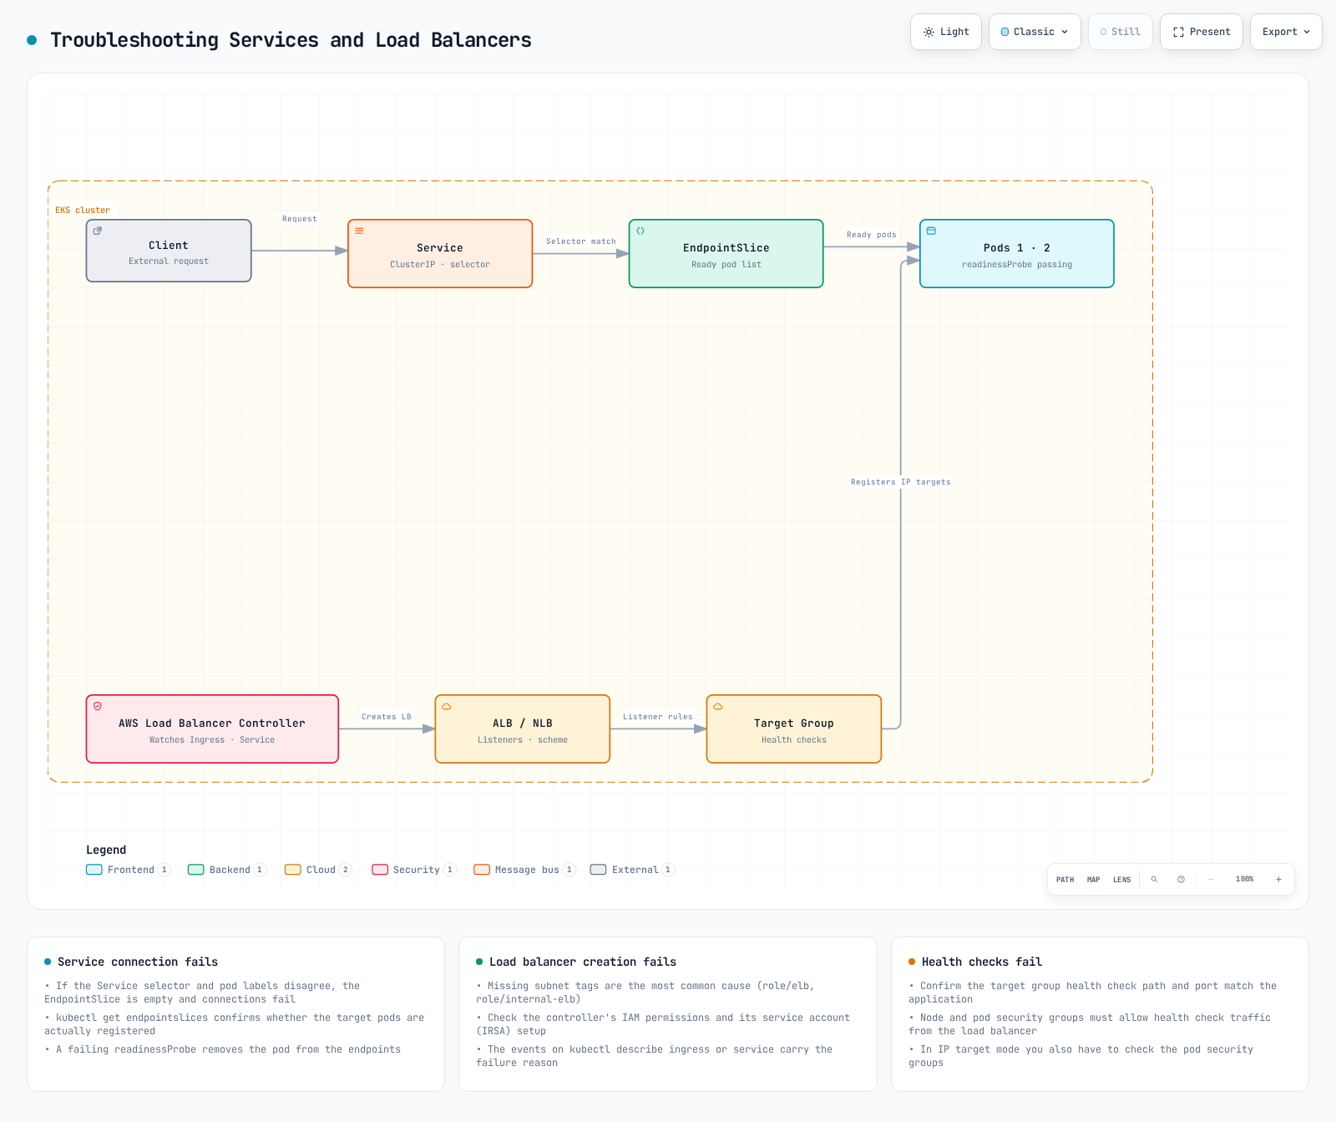
Task: Select the Target Group node
Action: tap(794, 729)
